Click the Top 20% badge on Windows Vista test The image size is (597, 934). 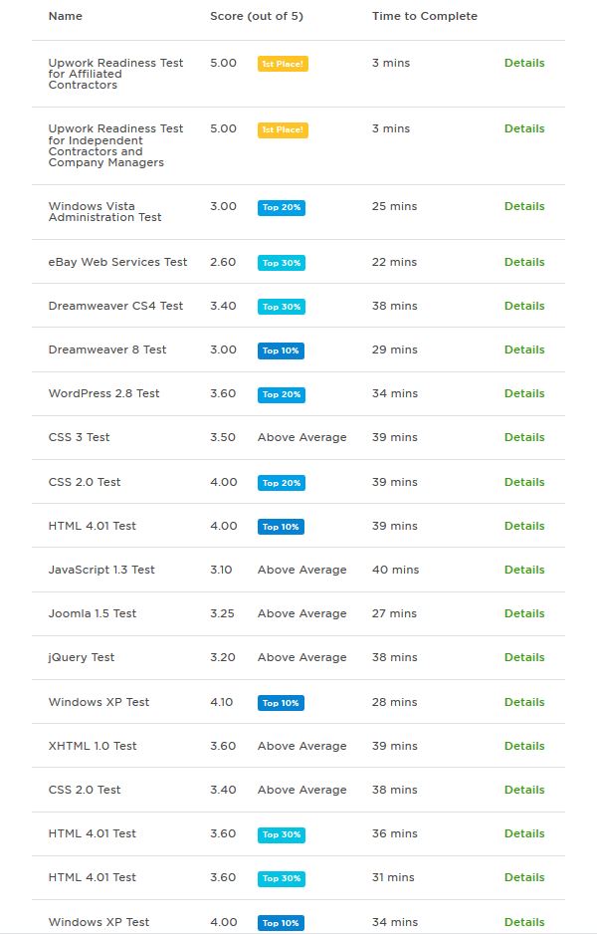[282, 207]
